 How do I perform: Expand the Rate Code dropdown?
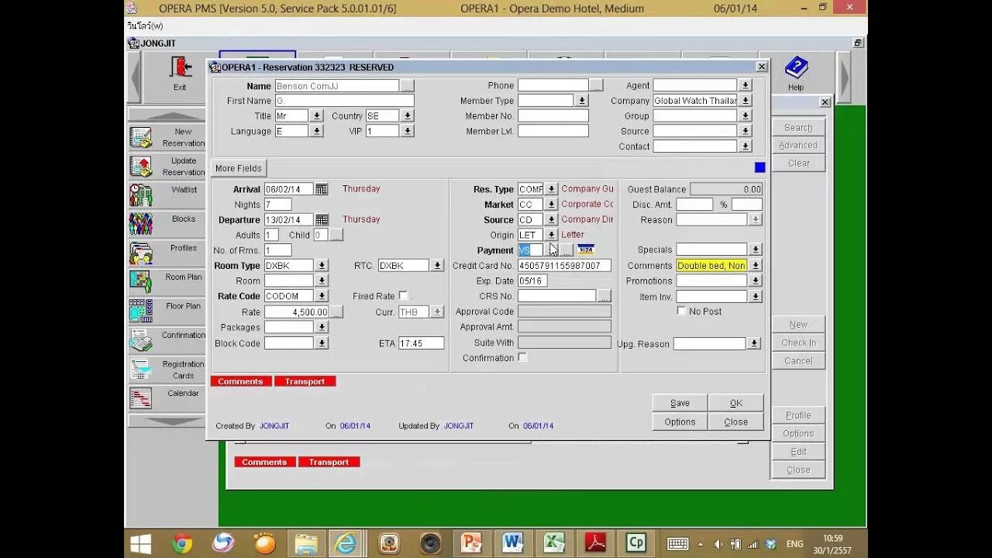[x=322, y=296]
